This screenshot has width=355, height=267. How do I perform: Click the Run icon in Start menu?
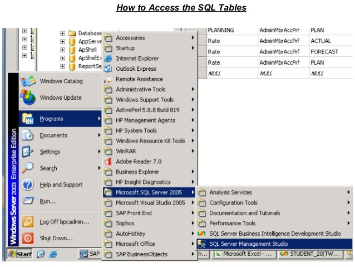28,201
